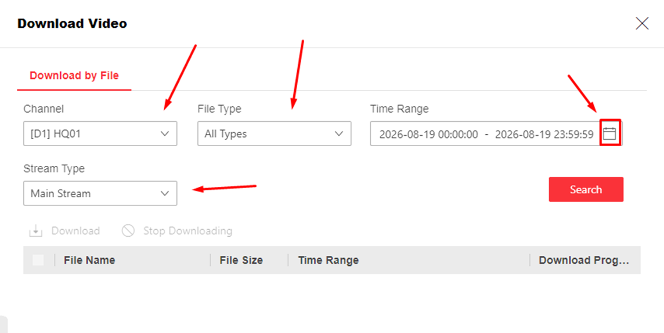Open the Stream Type dropdown

pyautogui.click(x=100, y=193)
